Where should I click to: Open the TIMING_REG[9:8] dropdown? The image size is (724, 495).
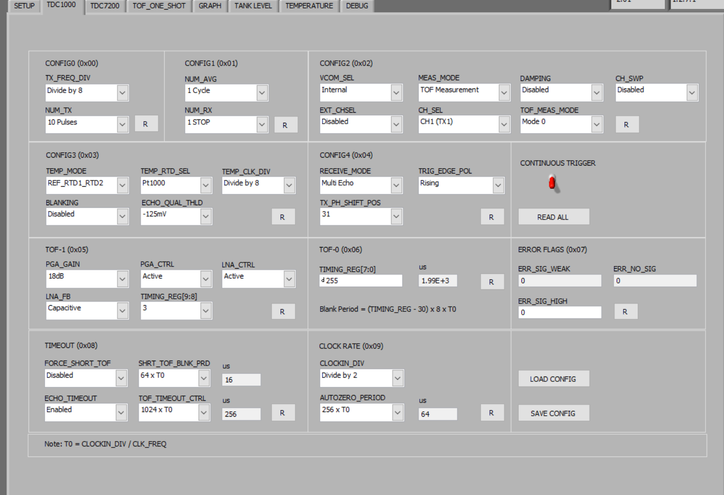click(x=176, y=310)
